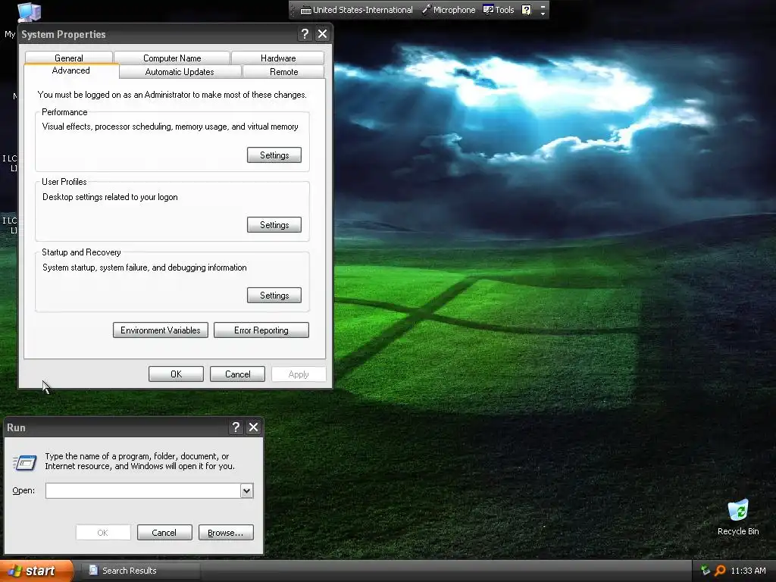
Task: Close the Run dialog
Action: (x=253, y=427)
